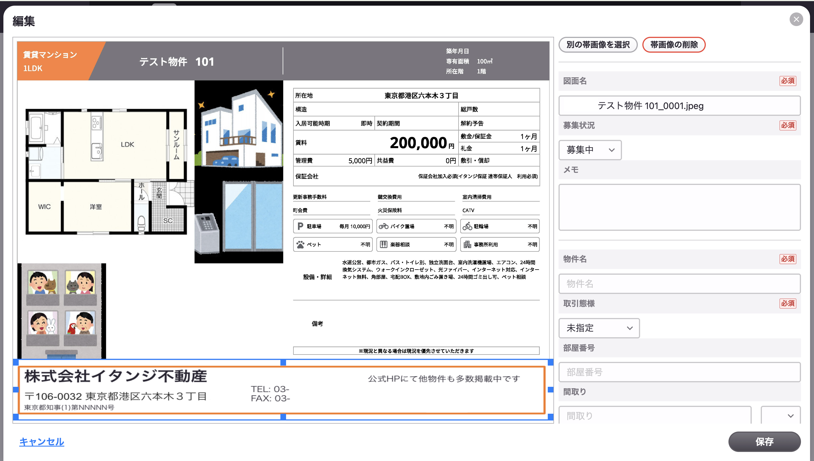Viewport: 814px width, 461px height.
Task: Click the building icon in 事務所利用 box
Action: pos(467,244)
